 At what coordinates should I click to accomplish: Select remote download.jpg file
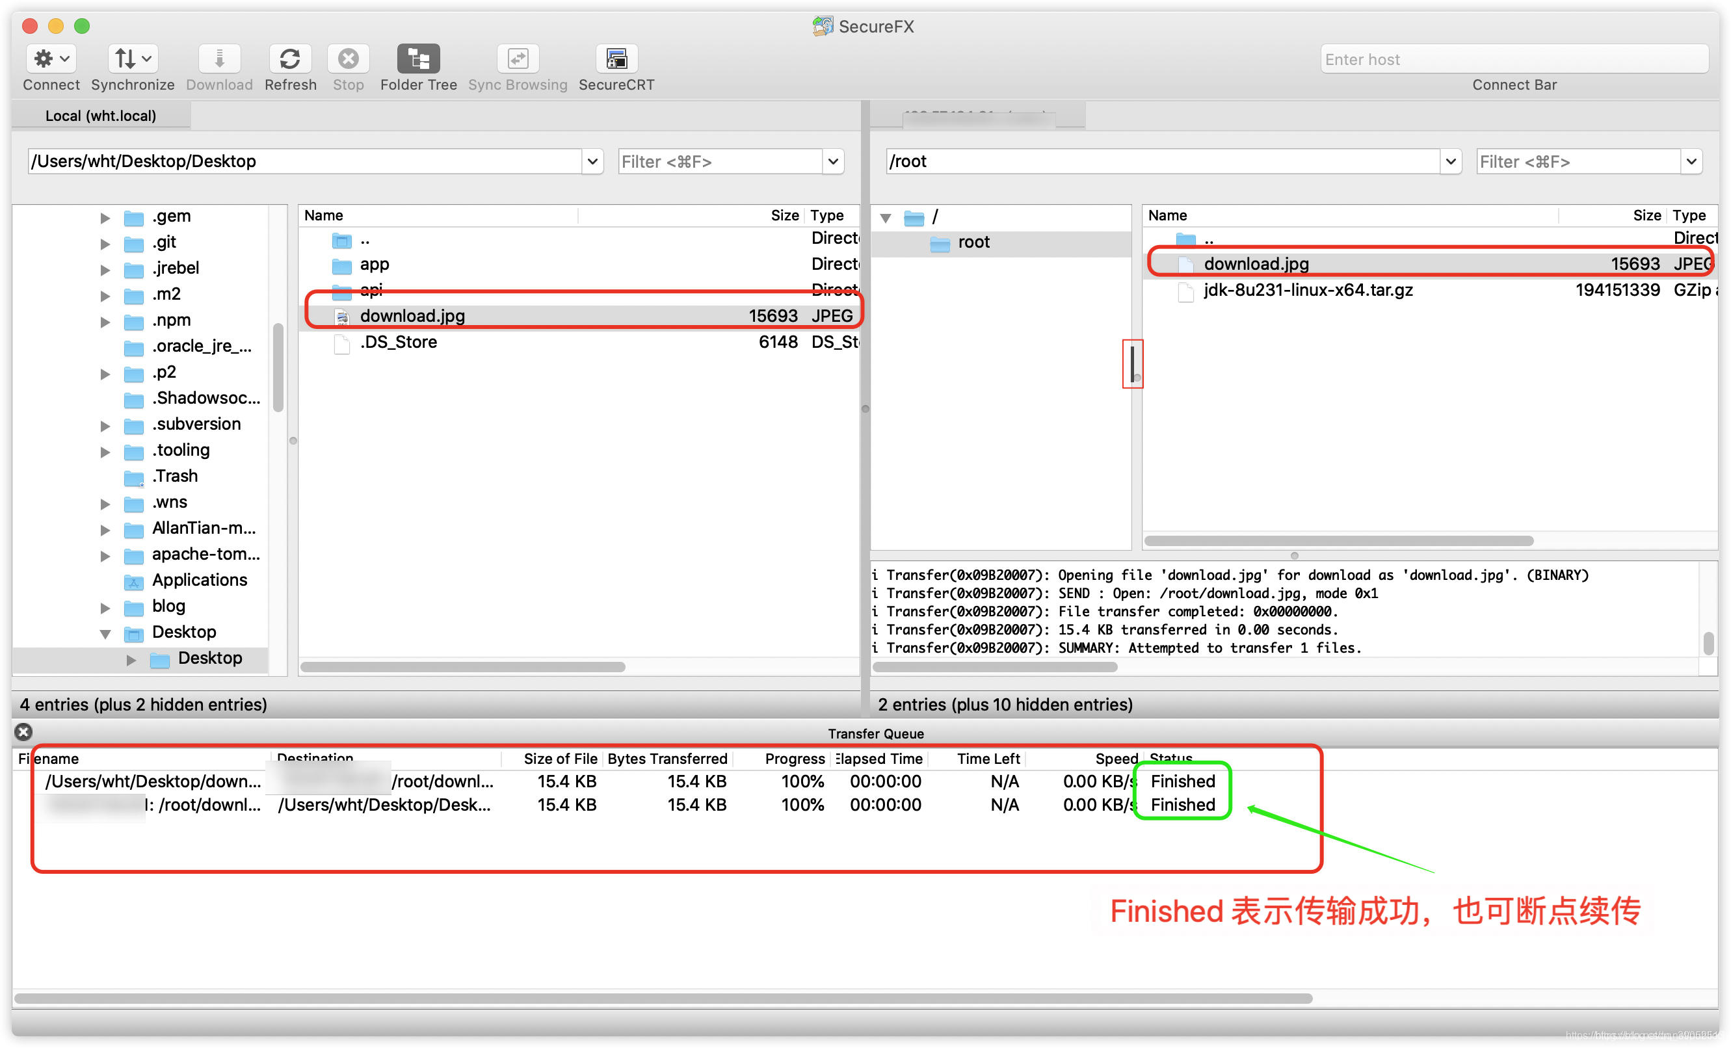click(1430, 264)
